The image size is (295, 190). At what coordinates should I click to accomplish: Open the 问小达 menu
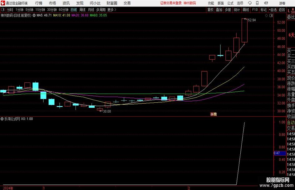(x=95, y=3)
